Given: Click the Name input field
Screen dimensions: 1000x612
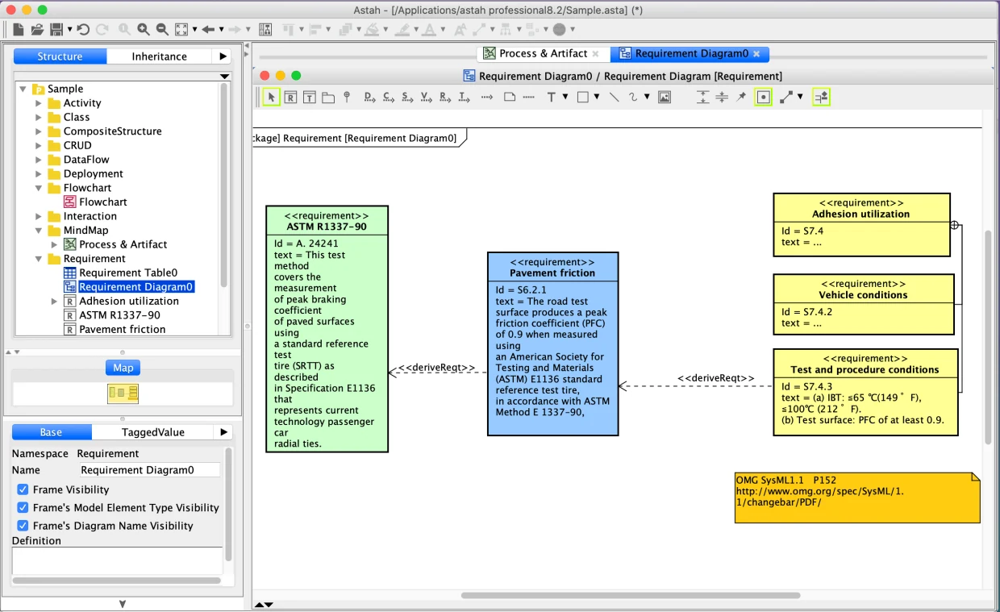Looking at the screenshot, I should pyautogui.click(x=150, y=470).
